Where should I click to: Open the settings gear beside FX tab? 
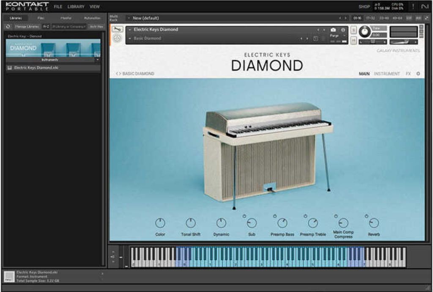point(418,74)
